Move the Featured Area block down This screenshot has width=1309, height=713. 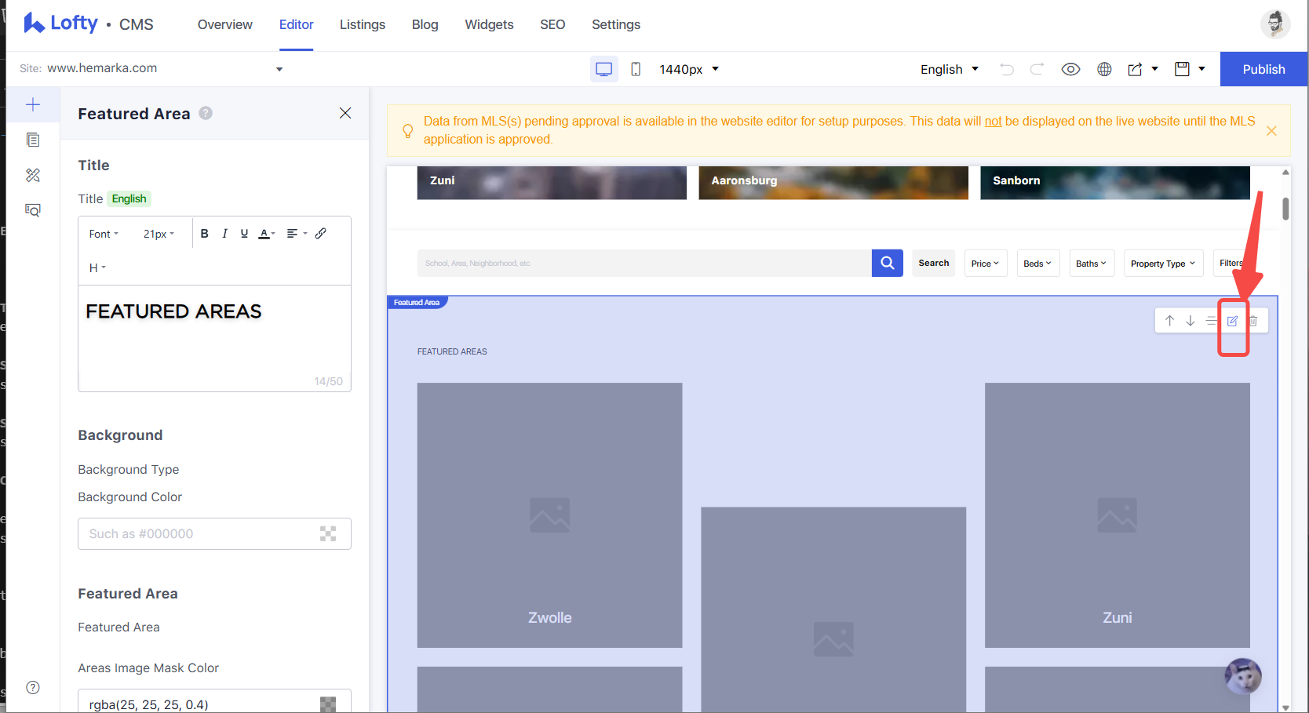click(1190, 321)
